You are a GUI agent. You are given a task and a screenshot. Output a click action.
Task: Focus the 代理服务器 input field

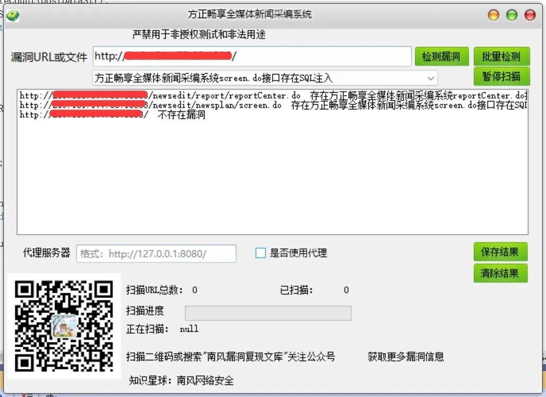click(156, 254)
